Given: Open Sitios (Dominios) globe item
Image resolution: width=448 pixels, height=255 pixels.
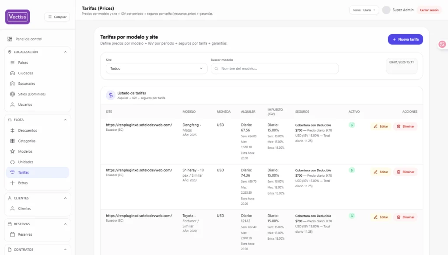Looking at the screenshot, I should (x=31, y=94).
